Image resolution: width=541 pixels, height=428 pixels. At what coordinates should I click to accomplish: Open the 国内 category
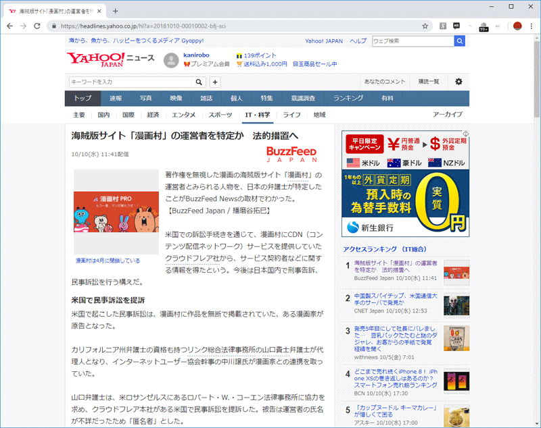tap(103, 115)
